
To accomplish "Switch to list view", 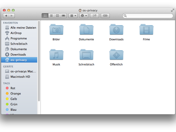I will click(x=51, y=16).
